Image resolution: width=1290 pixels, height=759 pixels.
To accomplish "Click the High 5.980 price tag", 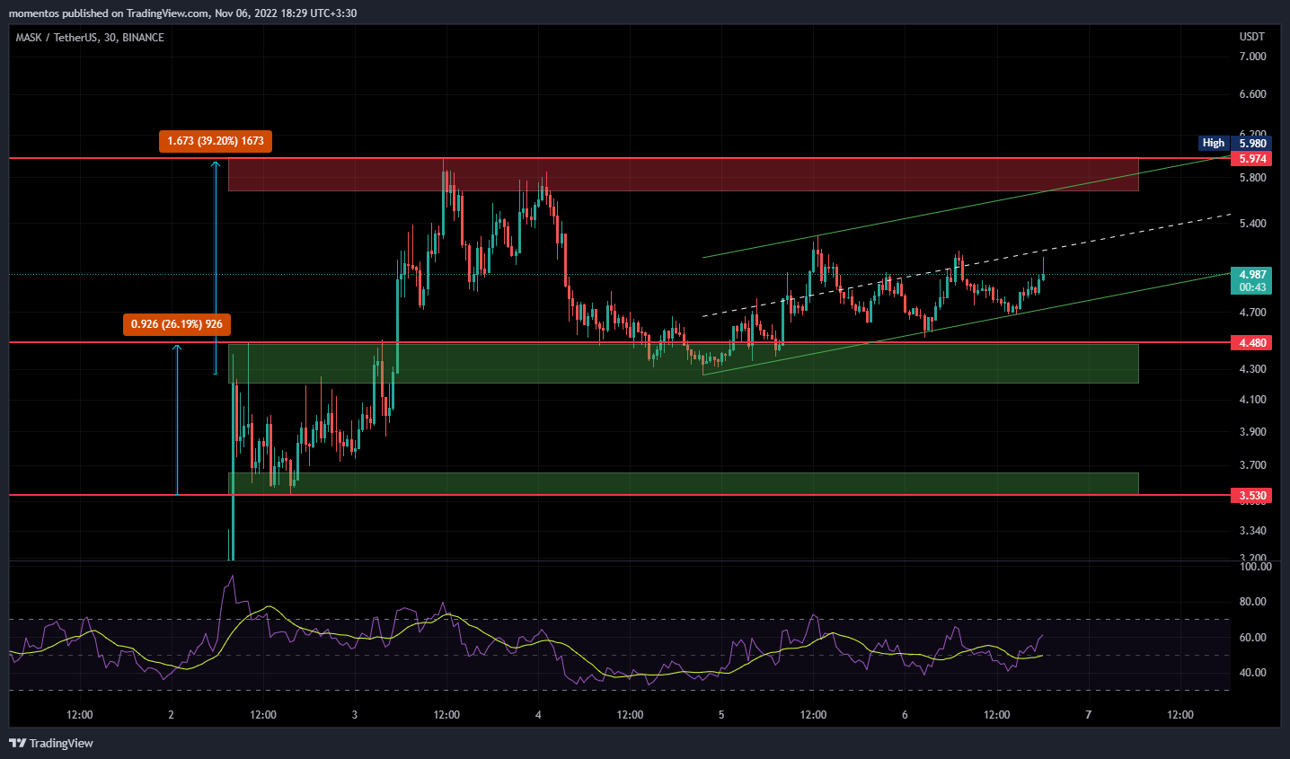I will click(1235, 143).
